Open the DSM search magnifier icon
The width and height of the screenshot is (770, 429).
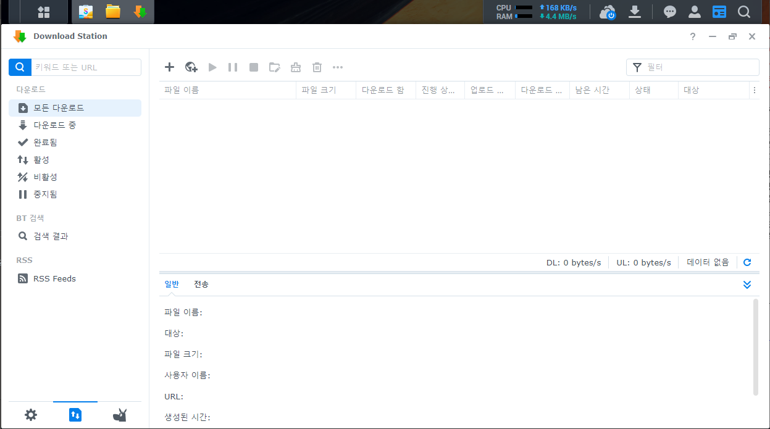click(744, 12)
